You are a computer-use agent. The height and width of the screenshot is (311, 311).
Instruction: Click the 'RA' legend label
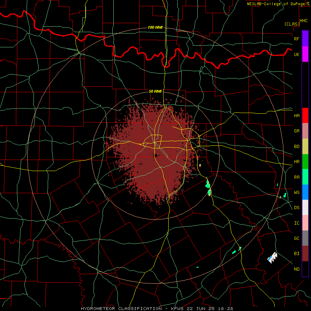296,177
